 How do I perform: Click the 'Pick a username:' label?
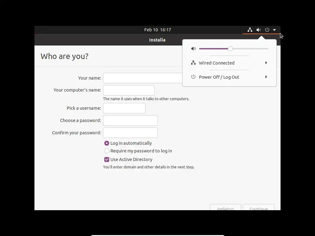click(84, 108)
